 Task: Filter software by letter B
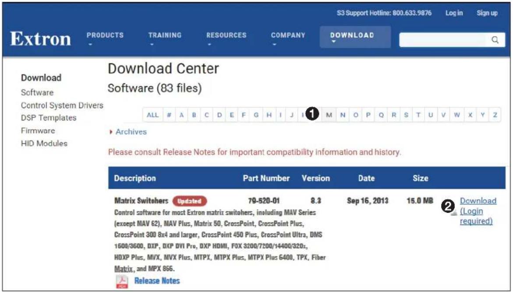click(194, 115)
